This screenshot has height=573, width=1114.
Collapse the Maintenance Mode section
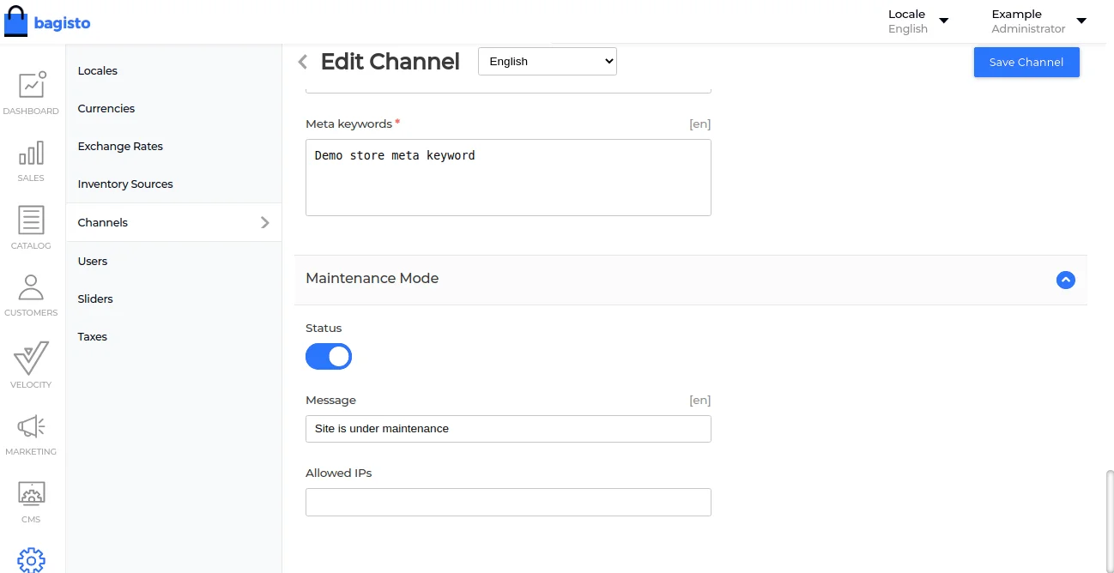(x=1065, y=280)
